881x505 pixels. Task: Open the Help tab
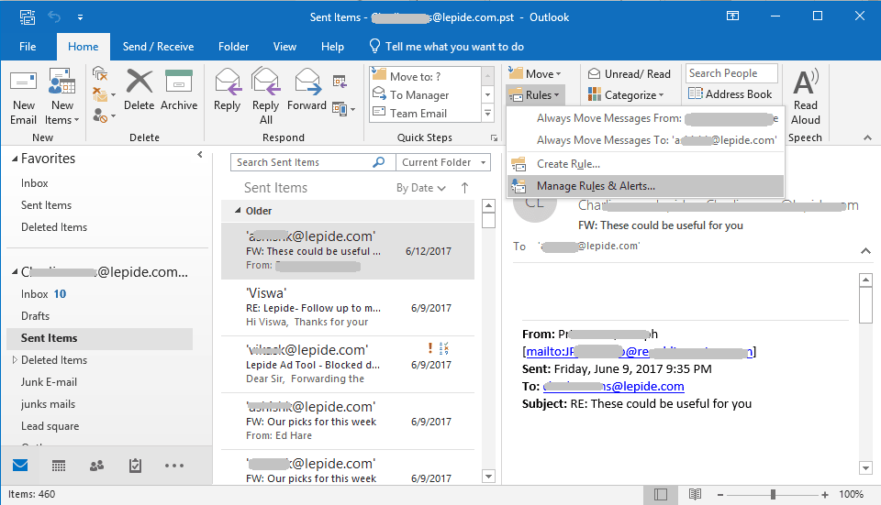(332, 47)
